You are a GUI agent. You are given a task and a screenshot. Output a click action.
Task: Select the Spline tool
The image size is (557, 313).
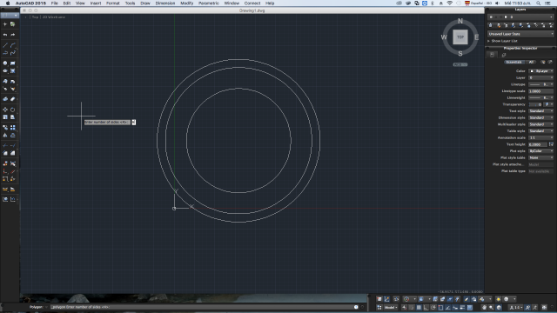[13, 53]
